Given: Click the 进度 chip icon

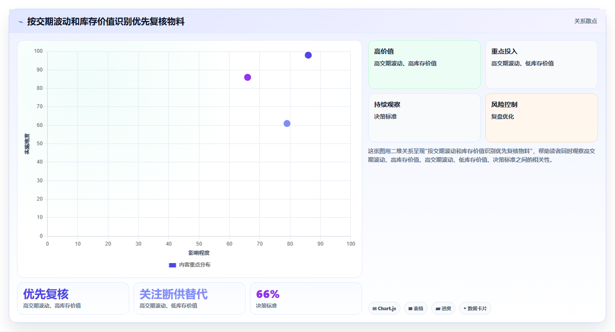Looking at the screenshot, I should [438, 308].
